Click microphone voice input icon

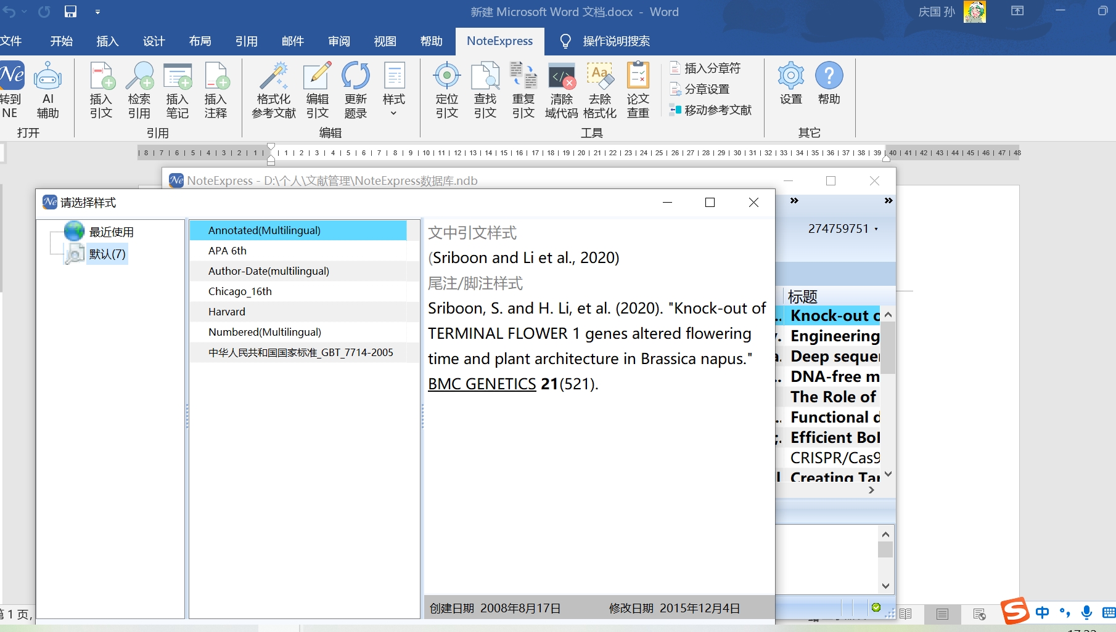(1086, 612)
